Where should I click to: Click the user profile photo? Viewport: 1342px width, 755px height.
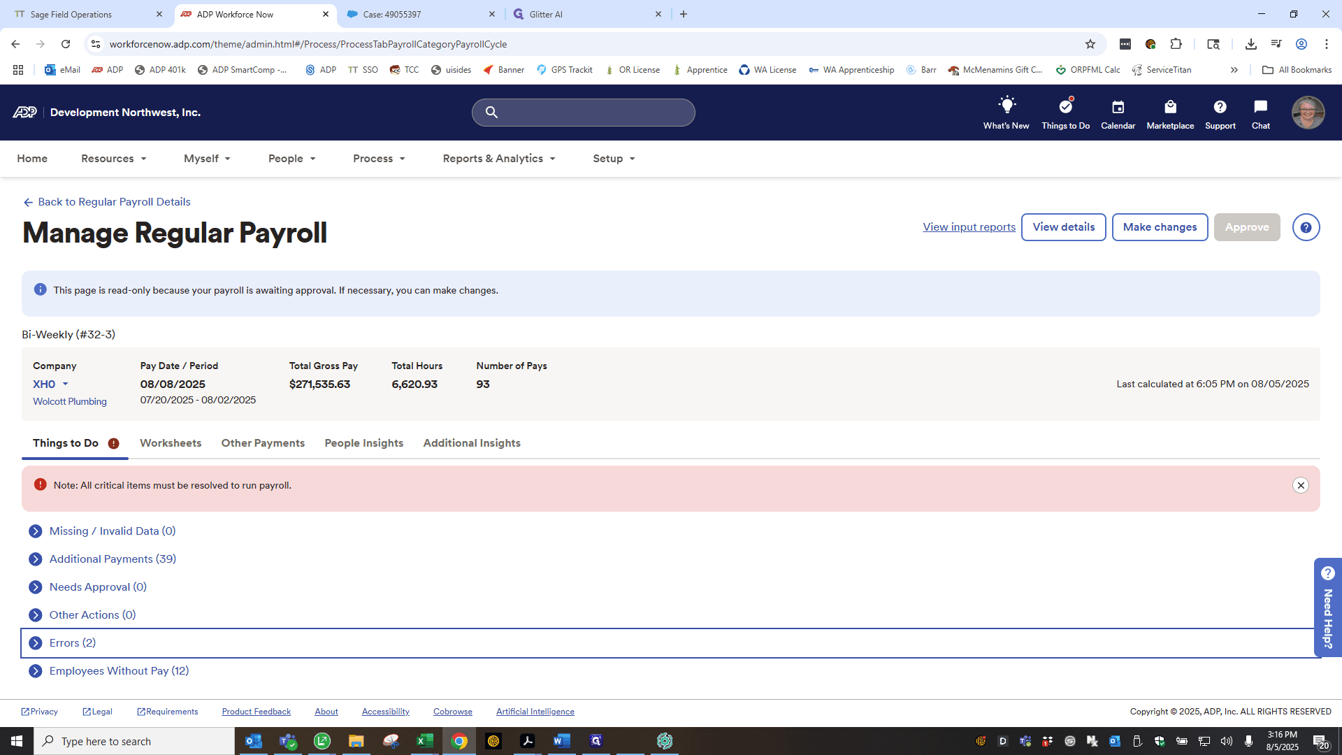pos(1308,113)
